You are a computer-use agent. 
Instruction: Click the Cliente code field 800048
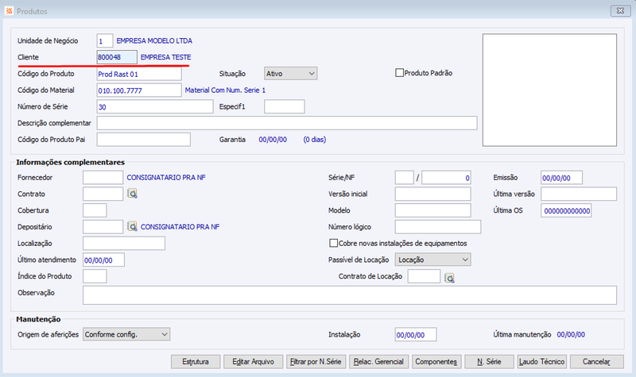pyautogui.click(x=117, y=57)
